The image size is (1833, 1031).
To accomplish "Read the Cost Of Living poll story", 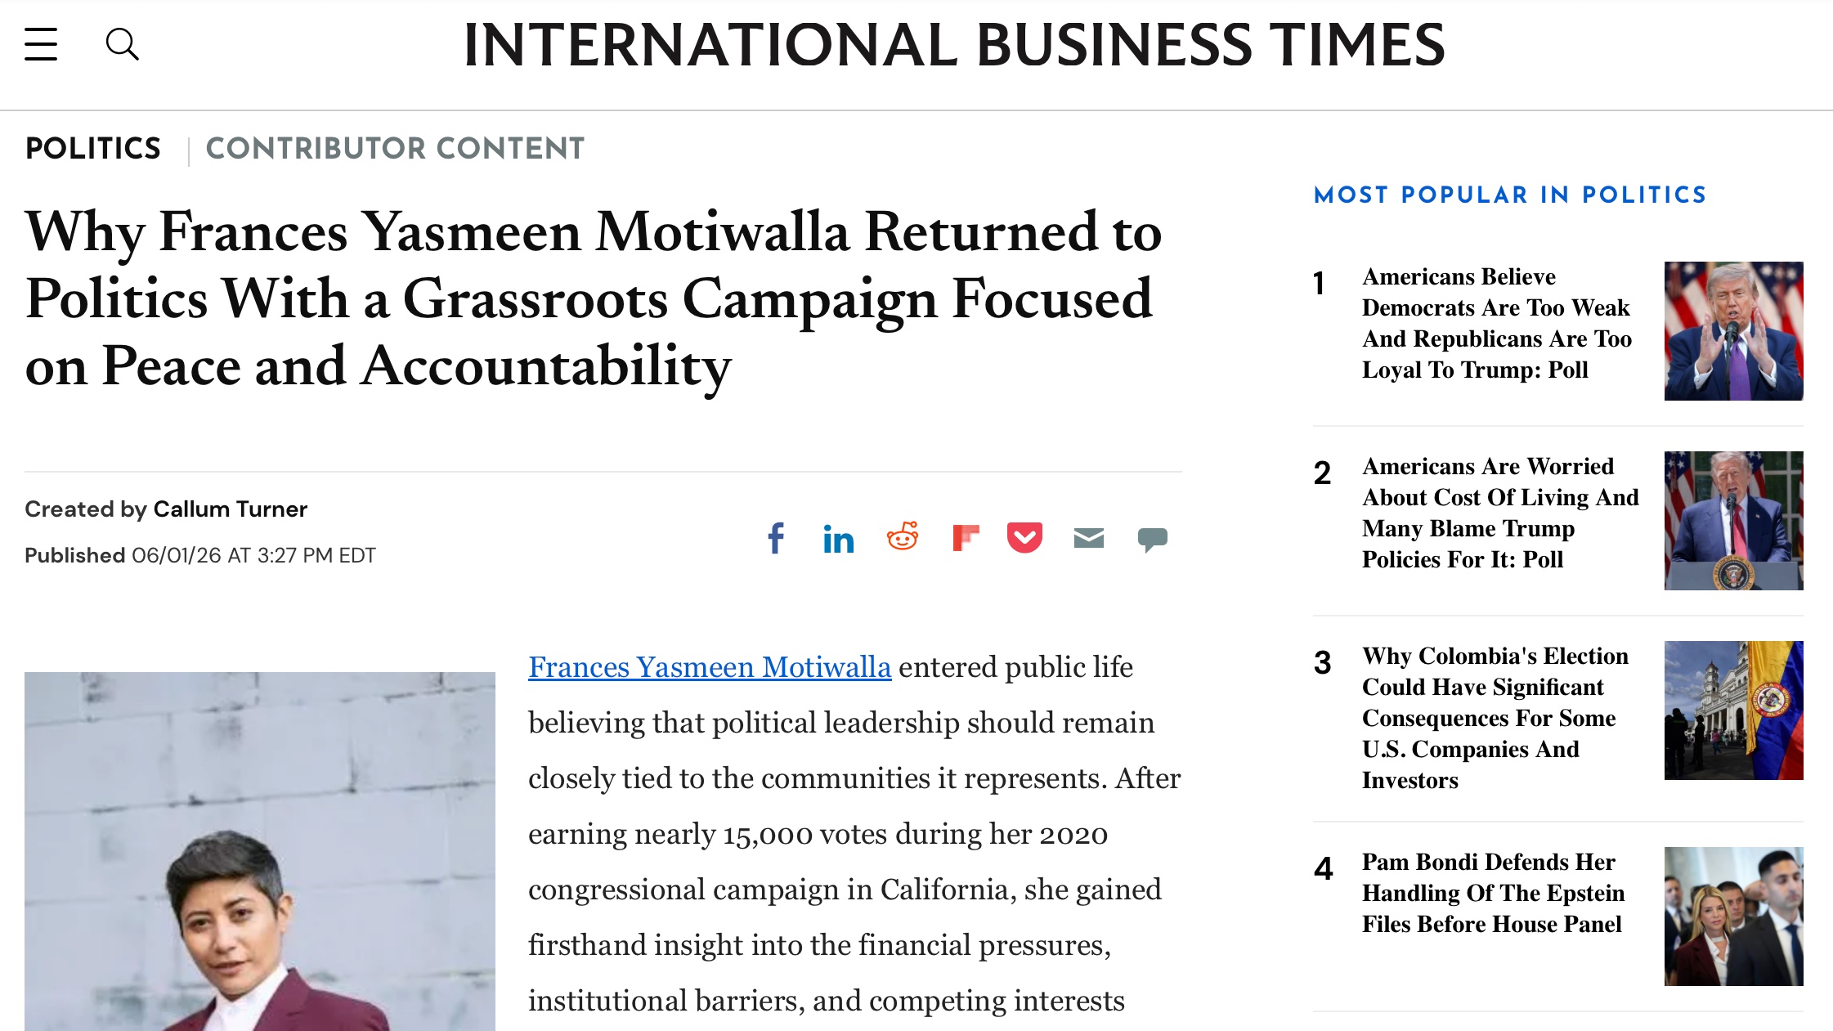I will [x=1500, y=513].
